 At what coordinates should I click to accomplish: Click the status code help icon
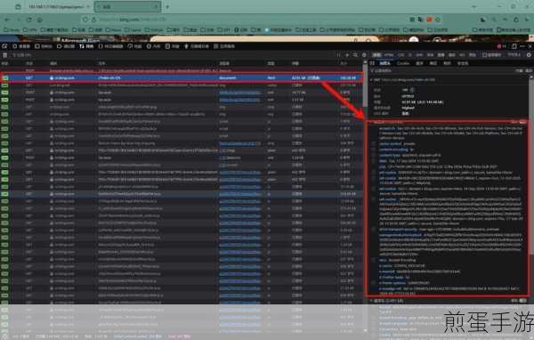pos(412,90)
